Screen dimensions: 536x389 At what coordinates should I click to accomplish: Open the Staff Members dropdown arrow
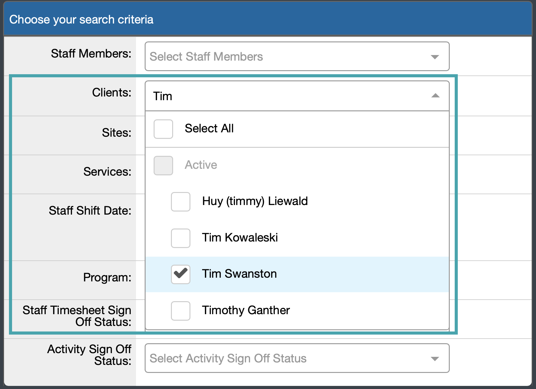435,57
